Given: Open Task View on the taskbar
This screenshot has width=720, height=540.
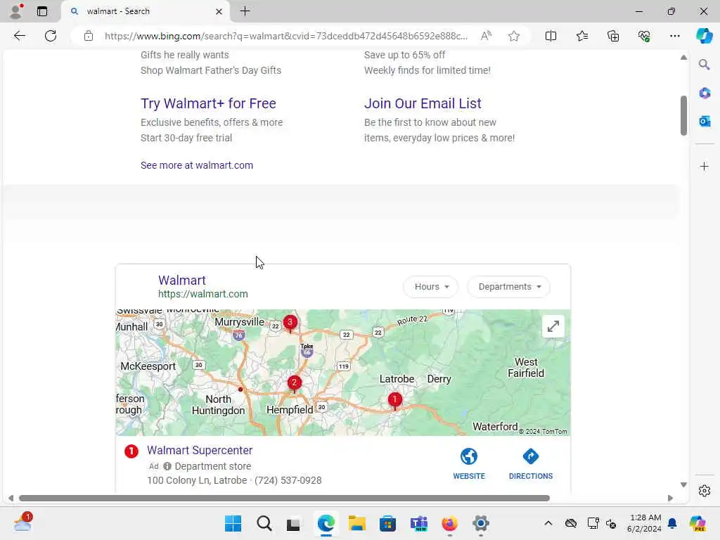Looking at the screenshot, I should click(293, 523).
